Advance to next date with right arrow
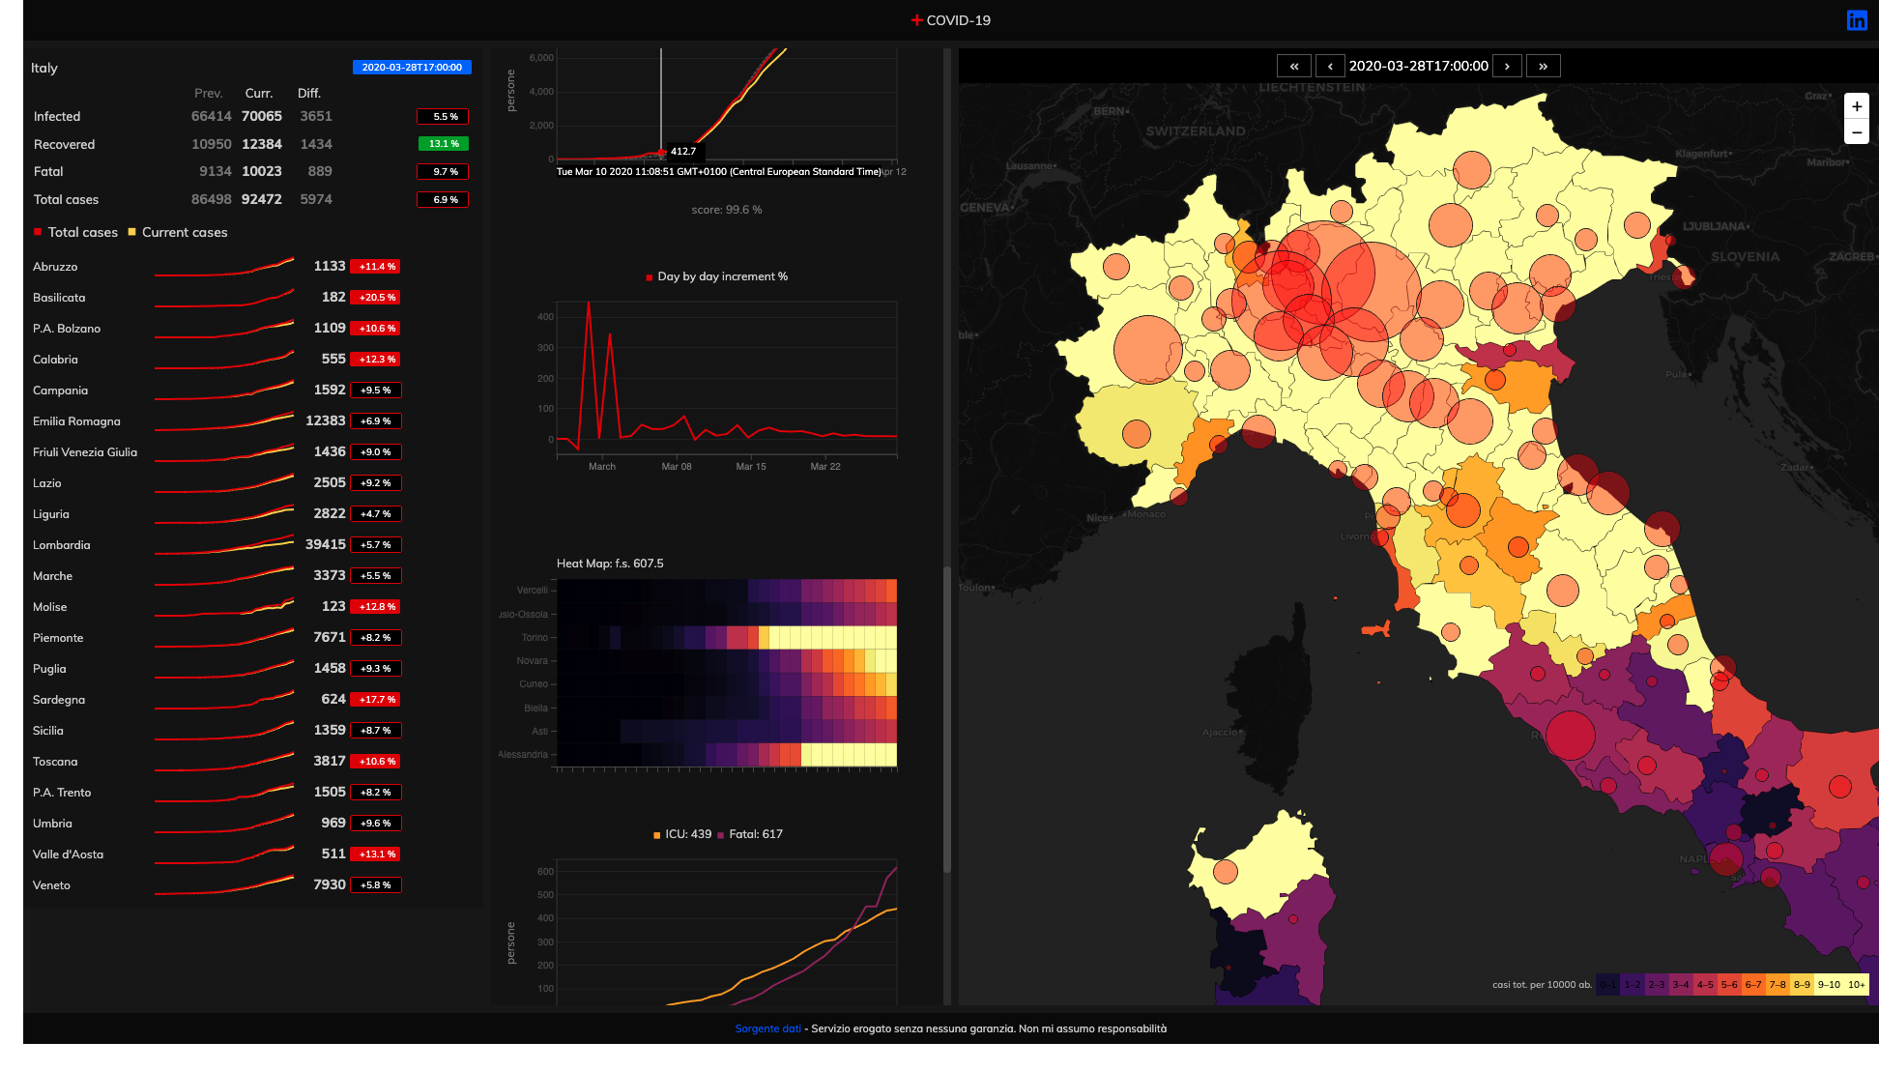Viewport: 1879px width, 1071px height. tap(1507, 66)
